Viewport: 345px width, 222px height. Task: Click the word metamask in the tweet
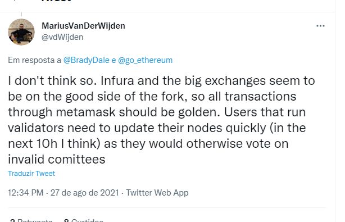[x=86, y=112]
